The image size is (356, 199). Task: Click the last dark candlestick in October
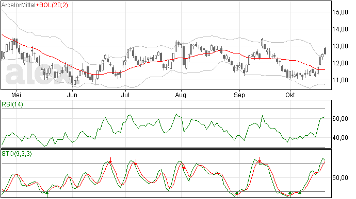[325, 51]
